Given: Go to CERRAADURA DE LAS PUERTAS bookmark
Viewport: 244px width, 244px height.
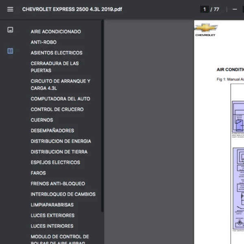Looking at the screenshot, I should pos(55,67).
